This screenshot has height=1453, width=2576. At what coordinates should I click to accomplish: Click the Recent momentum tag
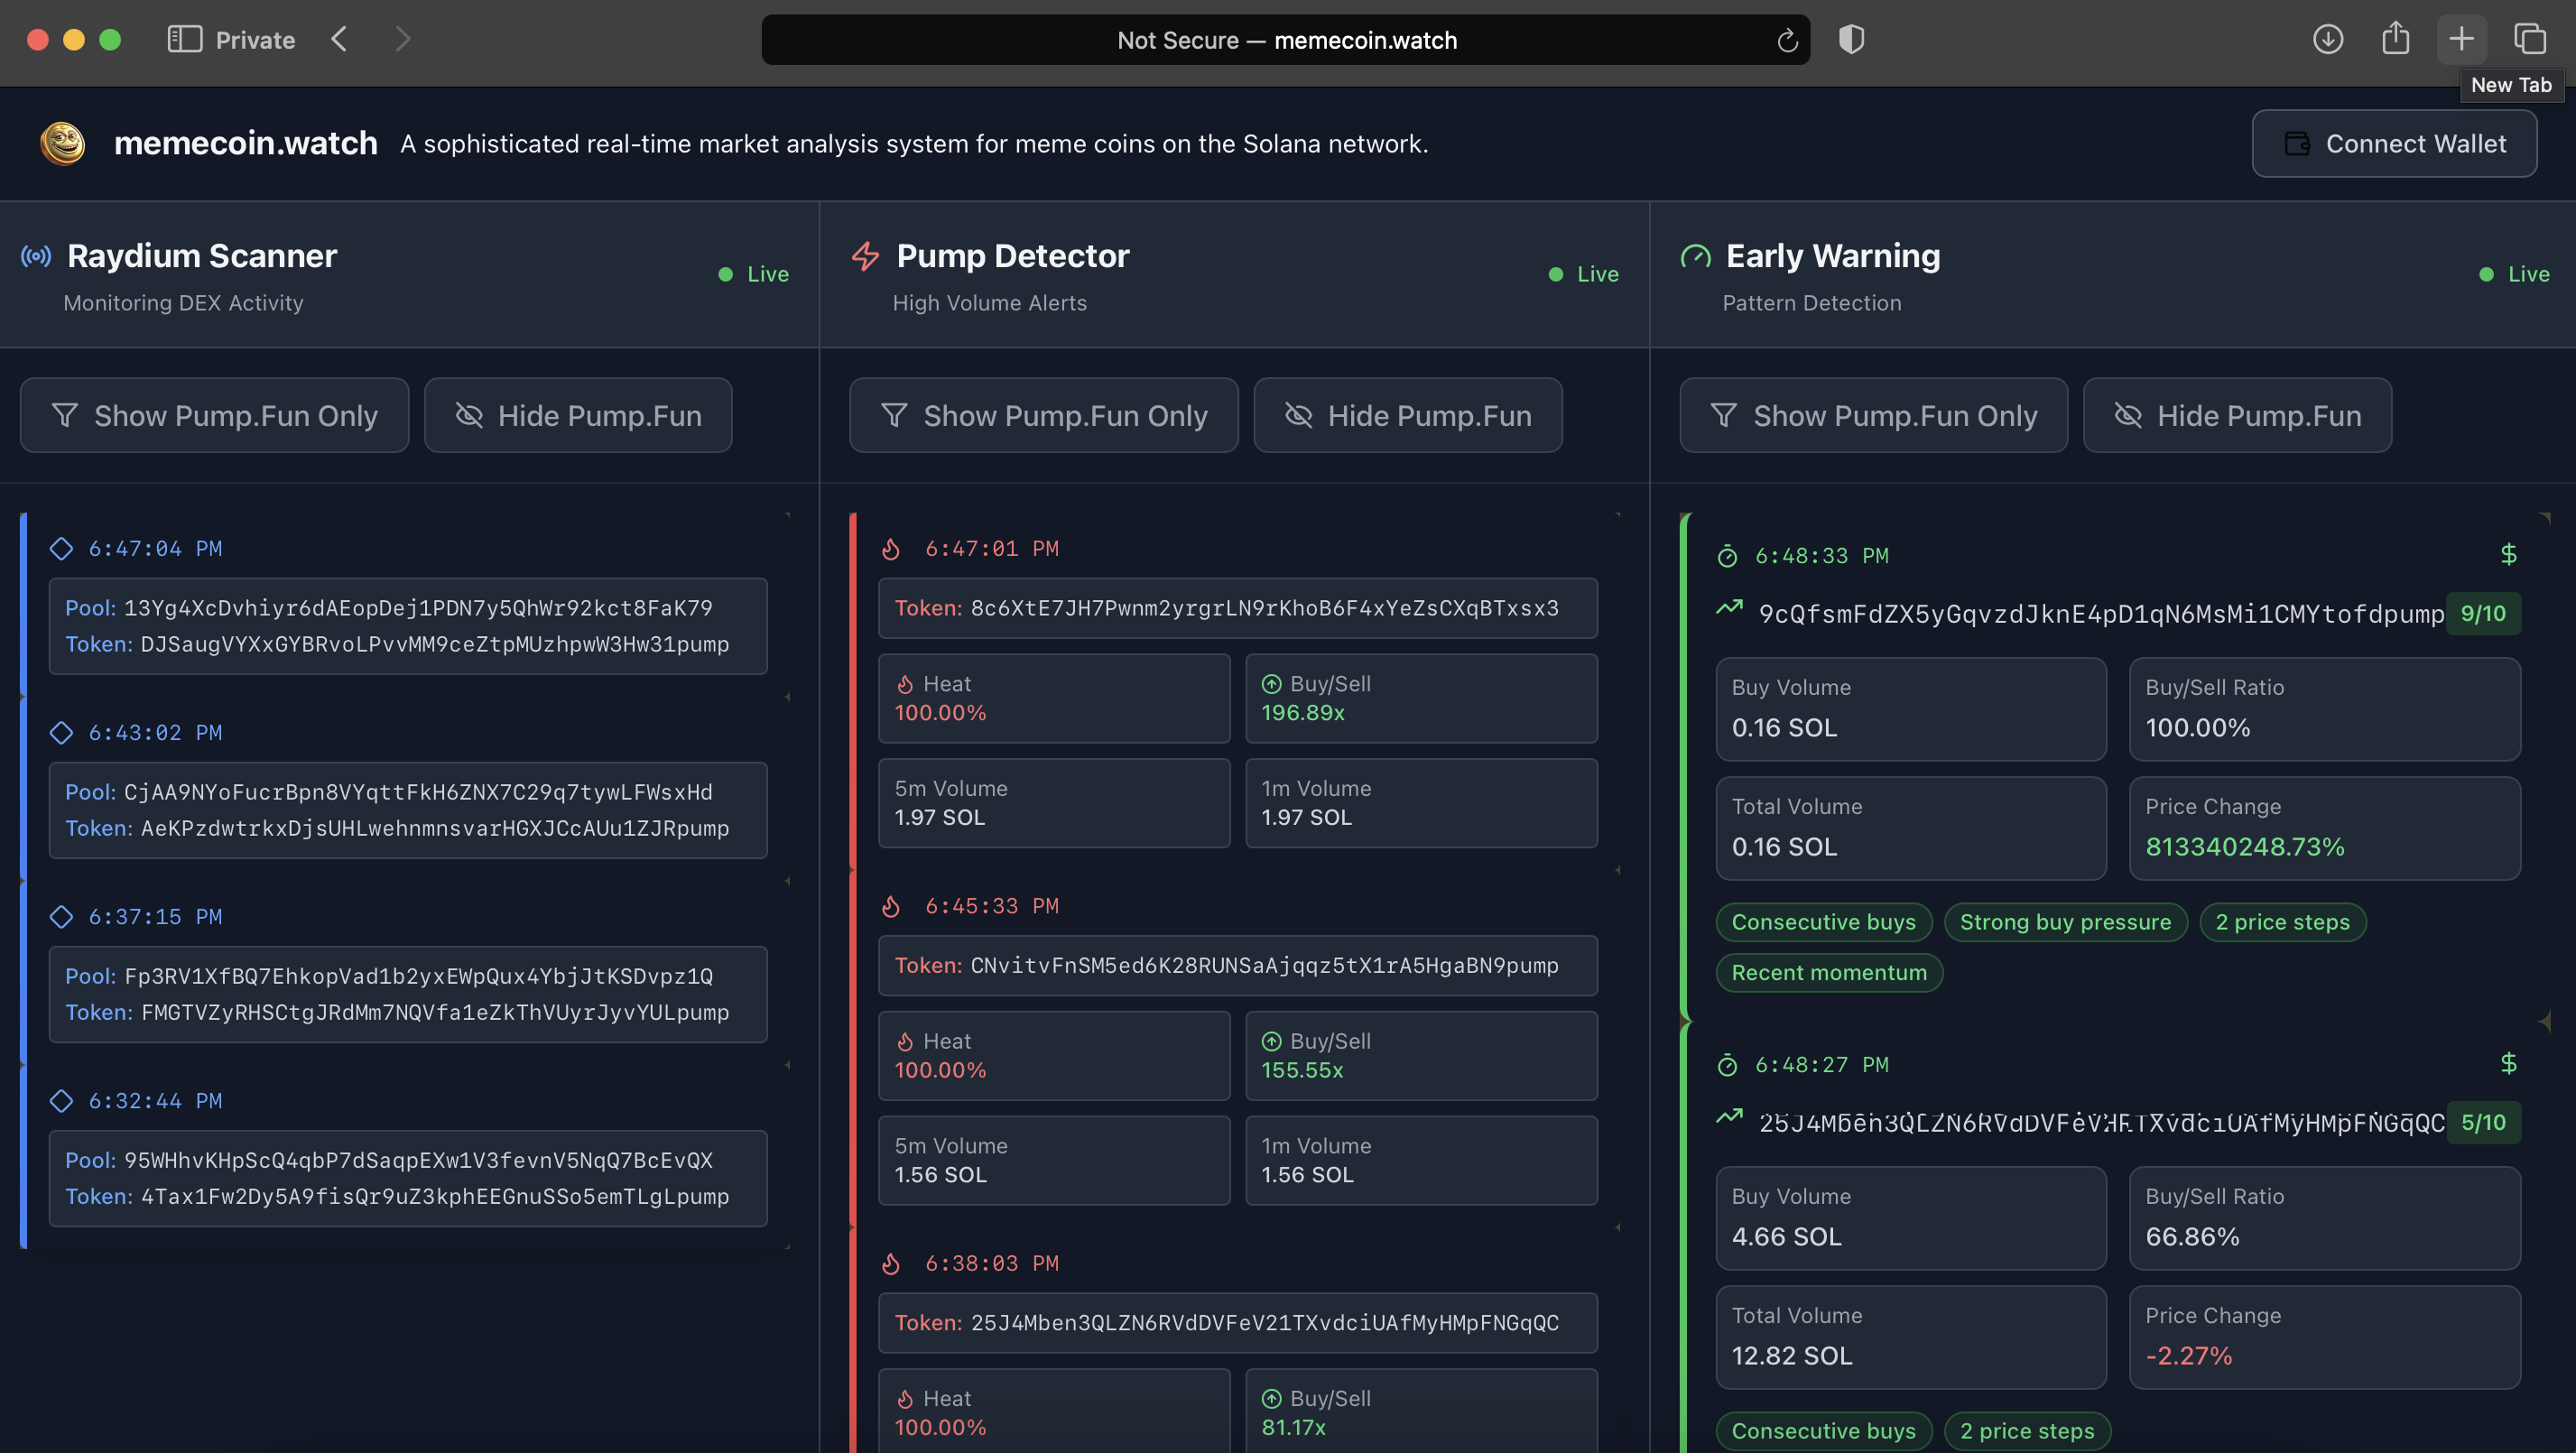tap(1829, 973)
